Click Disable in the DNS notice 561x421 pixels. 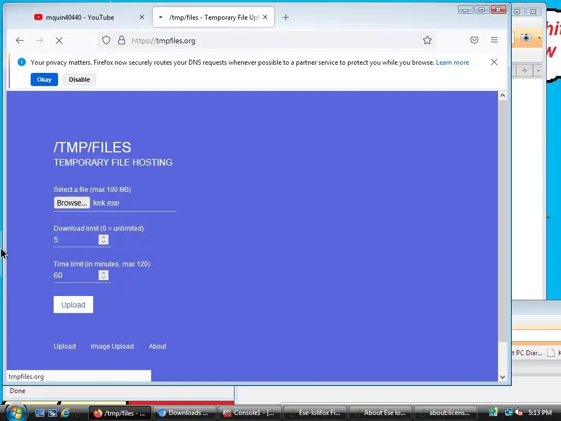[x=79, y=79]
